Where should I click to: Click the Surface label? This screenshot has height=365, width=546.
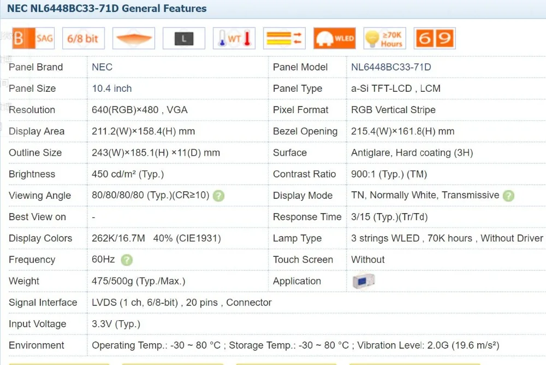point(290,152)
